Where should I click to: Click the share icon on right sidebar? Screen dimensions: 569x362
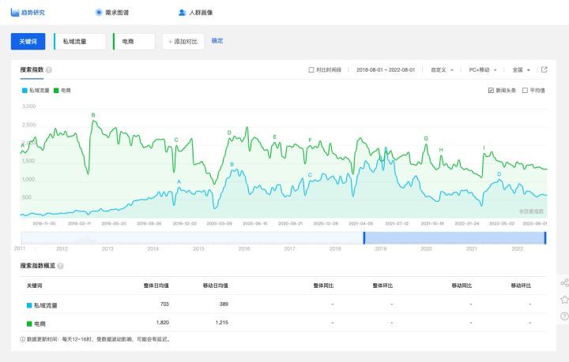click(x=563, y=282)
